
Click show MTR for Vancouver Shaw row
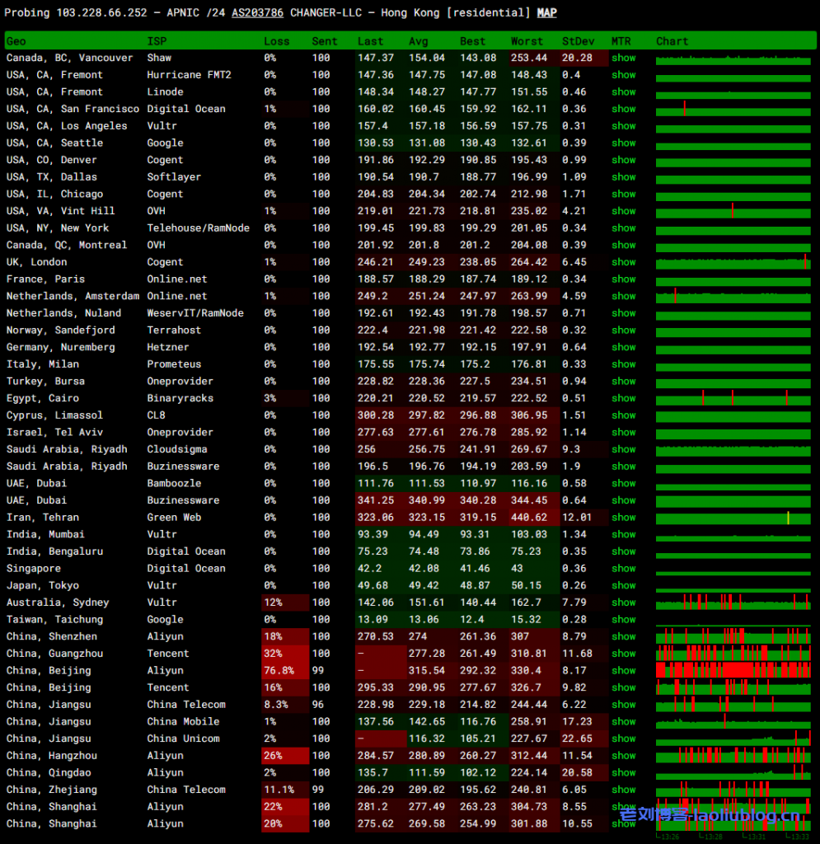pos(623,59)
